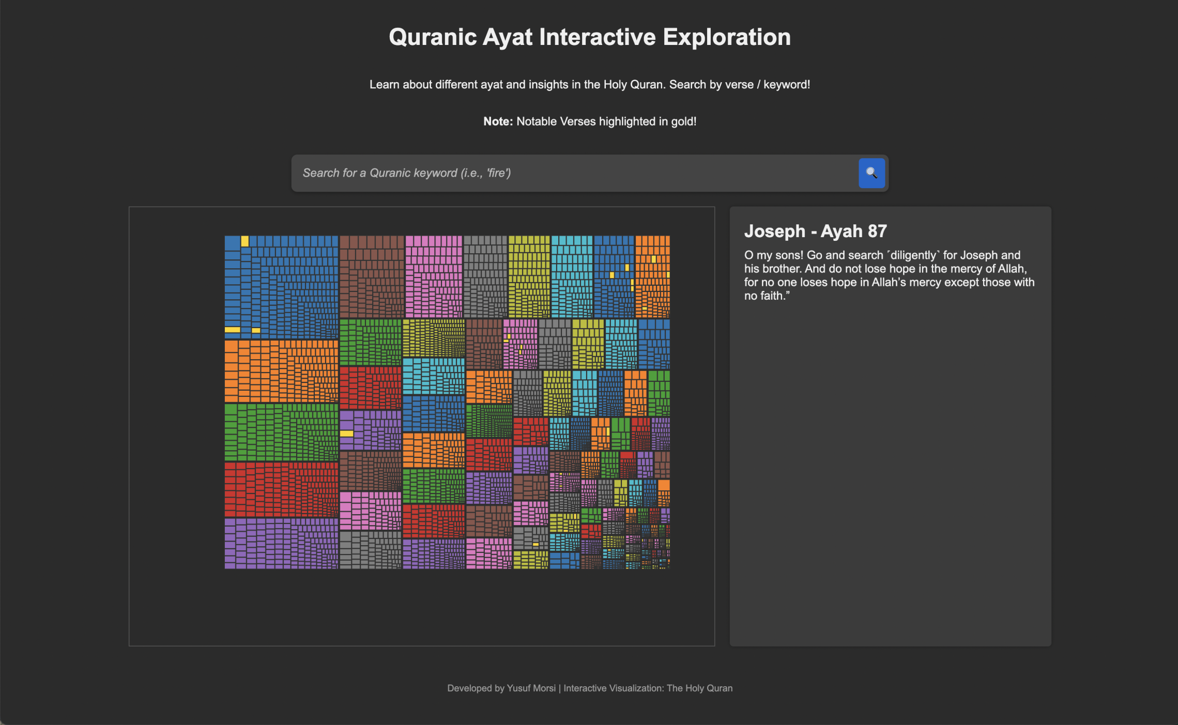Click the 'Quranic Ayat Interactive Exploration' title
Image resolution: width=1178 pixels, height=725 pixels.
point(590,37)
